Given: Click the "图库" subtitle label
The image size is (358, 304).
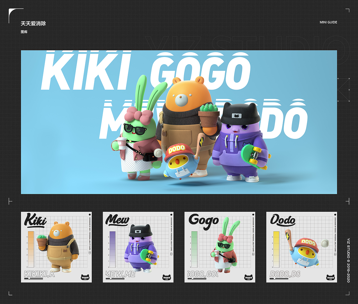Looking at the screenshot, I should pyautogui.click(x=24, y=32).
